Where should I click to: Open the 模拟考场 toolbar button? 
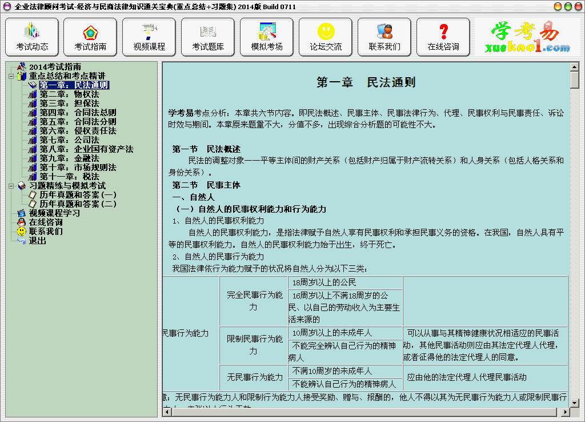267,37
